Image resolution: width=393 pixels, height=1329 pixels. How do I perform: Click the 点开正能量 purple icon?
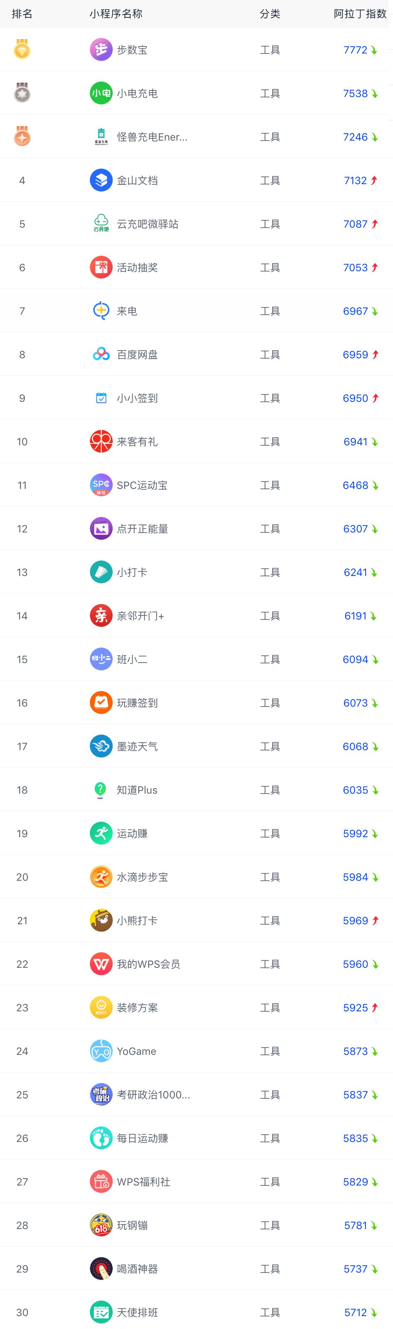101,529
